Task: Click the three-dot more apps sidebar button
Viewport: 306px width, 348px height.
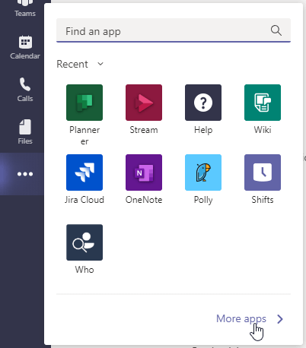Action: point(25,174)
